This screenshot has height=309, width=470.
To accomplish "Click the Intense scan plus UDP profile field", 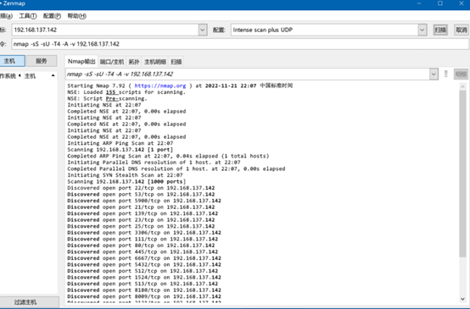I will [325, 30].
